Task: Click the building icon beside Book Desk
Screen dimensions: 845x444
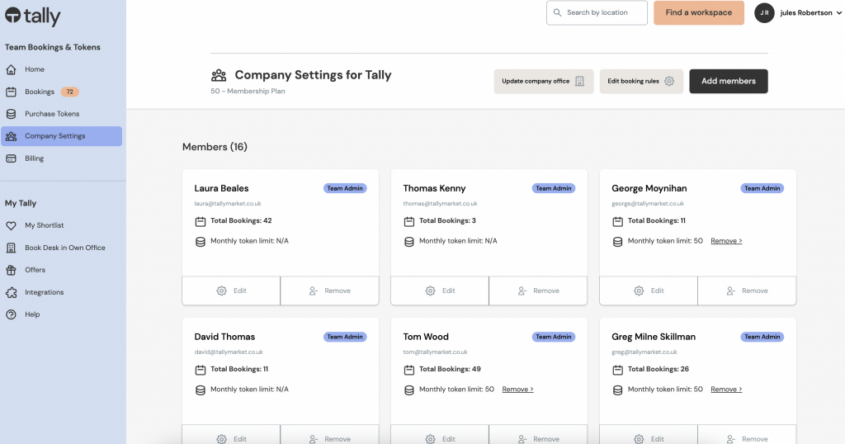Action: (11, 248)
